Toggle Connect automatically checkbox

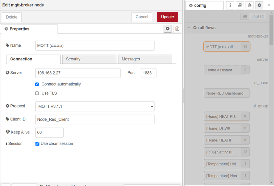click(x=37, y=84)
